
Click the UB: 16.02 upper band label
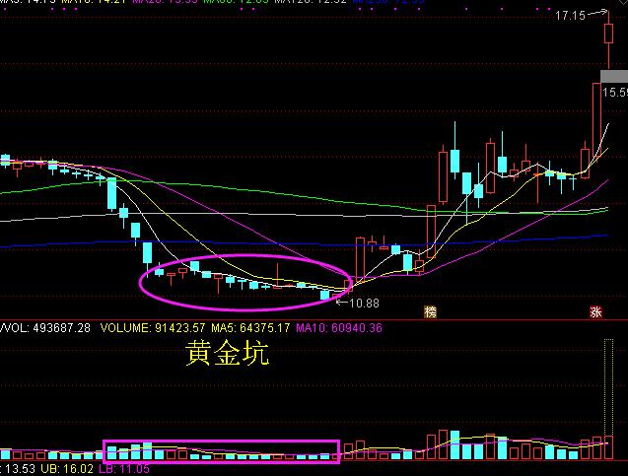tap(67, 469)
